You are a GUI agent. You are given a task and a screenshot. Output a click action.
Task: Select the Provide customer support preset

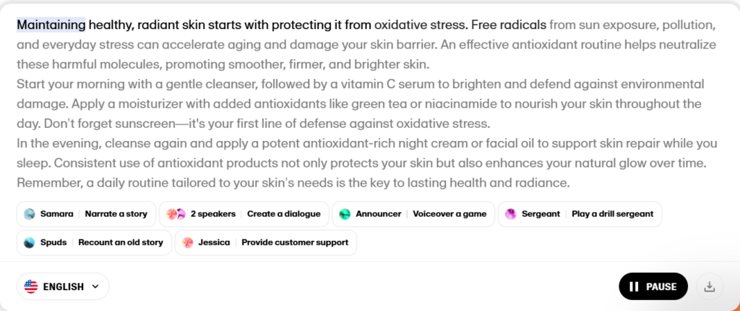pos(294,242)
